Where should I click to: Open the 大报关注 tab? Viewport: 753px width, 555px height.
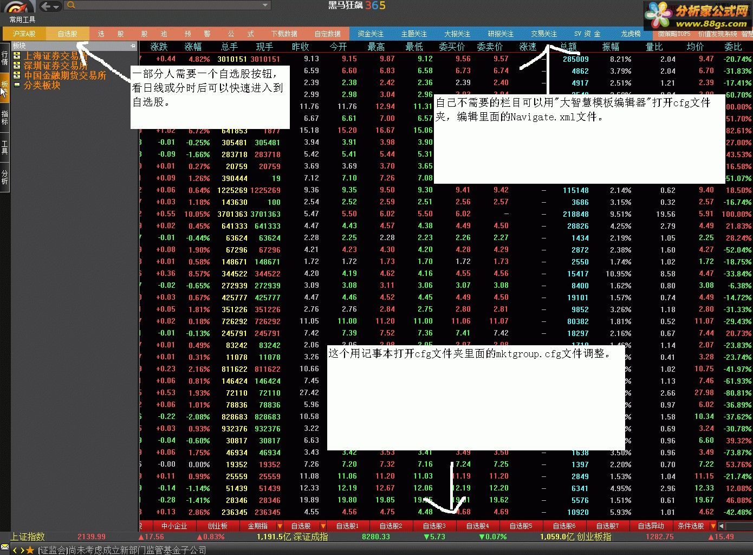(457, 34)
